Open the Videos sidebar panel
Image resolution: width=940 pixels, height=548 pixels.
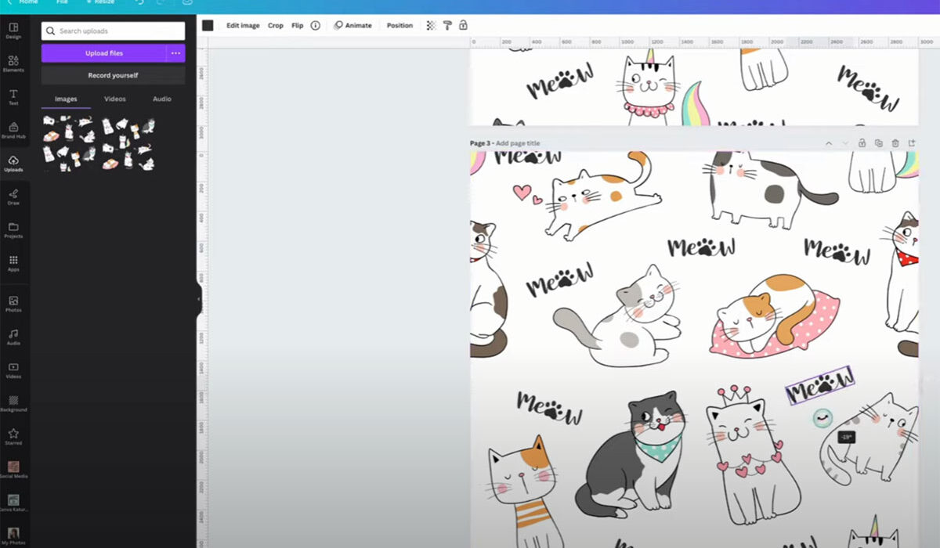13,370
